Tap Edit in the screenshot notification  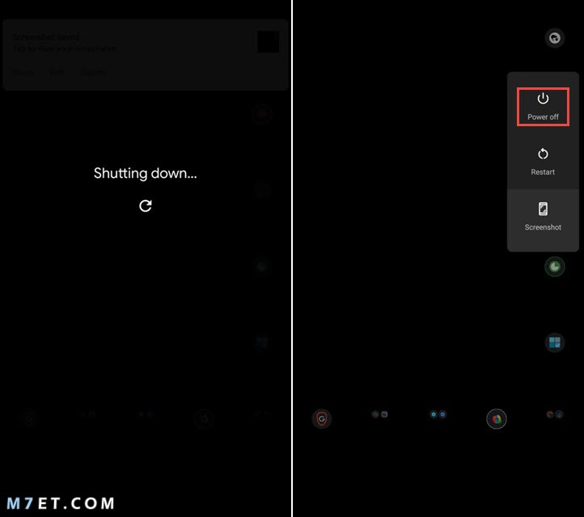(x=57, y=73)
